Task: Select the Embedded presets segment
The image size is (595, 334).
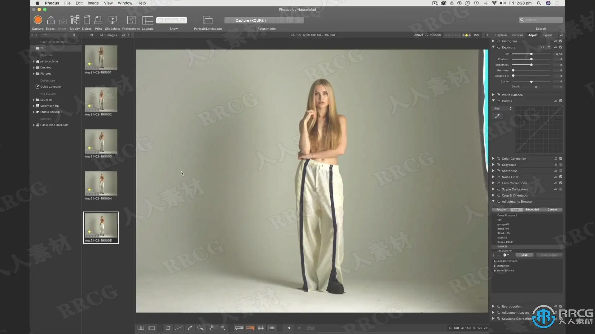Action: [532, 210]
